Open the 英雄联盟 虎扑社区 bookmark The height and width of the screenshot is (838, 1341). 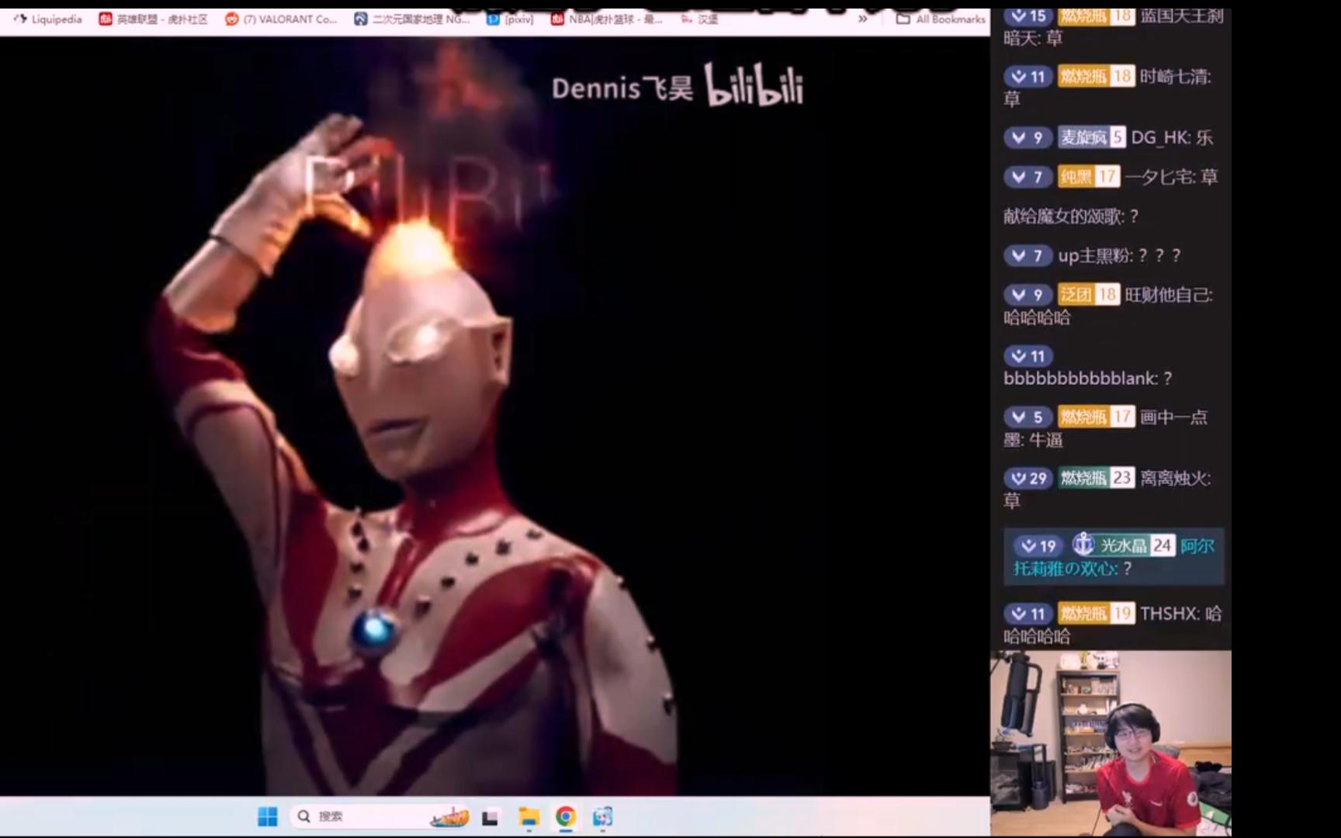tap(154, 19)
